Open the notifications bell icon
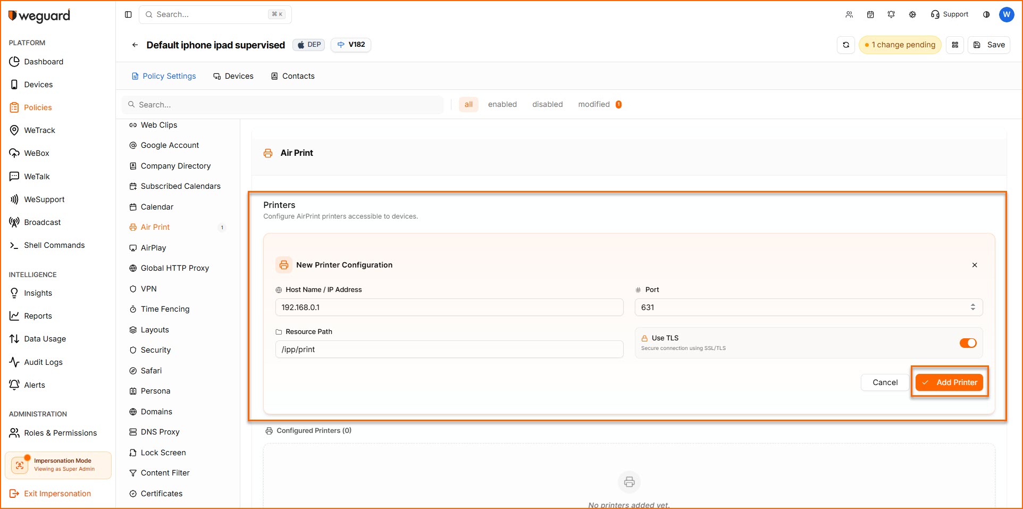1023x509 pixels. [x=891, y=14]
